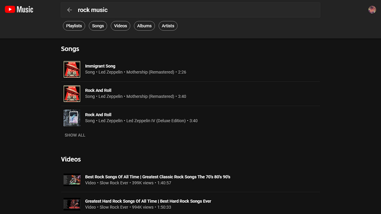Image resolution: width=381 pixels, height=214 pixels.
Task: Click the 'rock music' search field
Action: (190, 10)
